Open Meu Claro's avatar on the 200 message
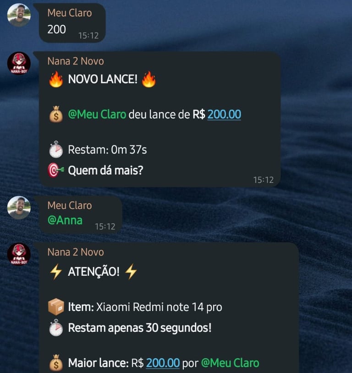The height and width of the screenshot is (373, 352). click(x=19, y=15)
